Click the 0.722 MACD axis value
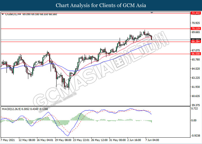This screenshot has width=202, height=144. [195, 109]
